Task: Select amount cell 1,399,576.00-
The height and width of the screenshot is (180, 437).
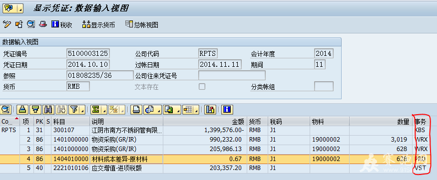Action: 205,131
